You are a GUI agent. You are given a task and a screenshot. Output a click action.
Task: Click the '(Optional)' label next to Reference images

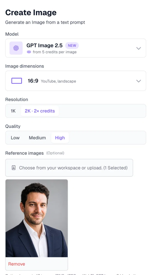tap(55, 153)
